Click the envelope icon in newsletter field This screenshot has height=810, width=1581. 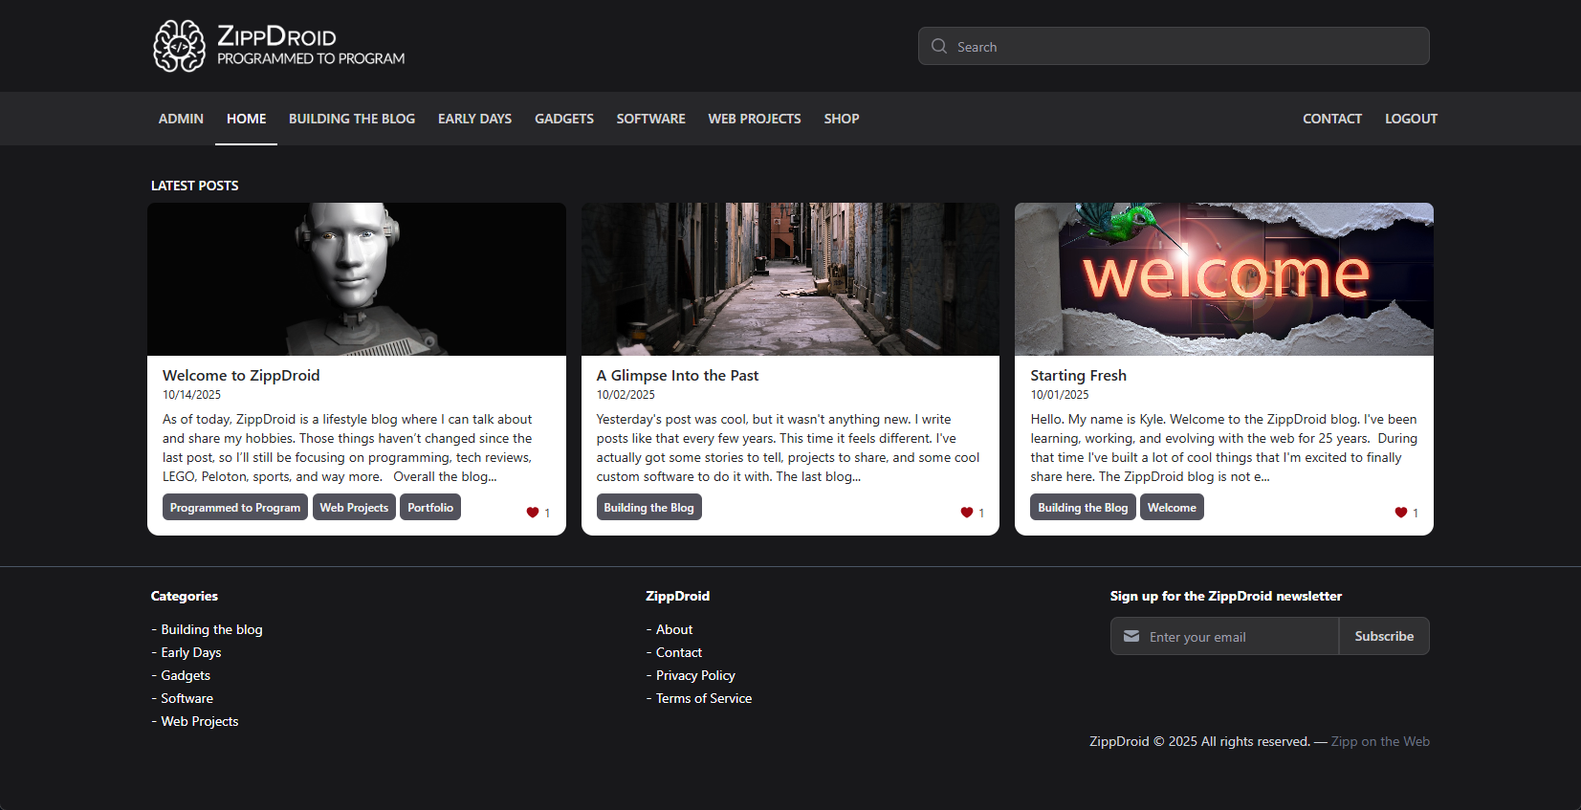click(1131, 636)
